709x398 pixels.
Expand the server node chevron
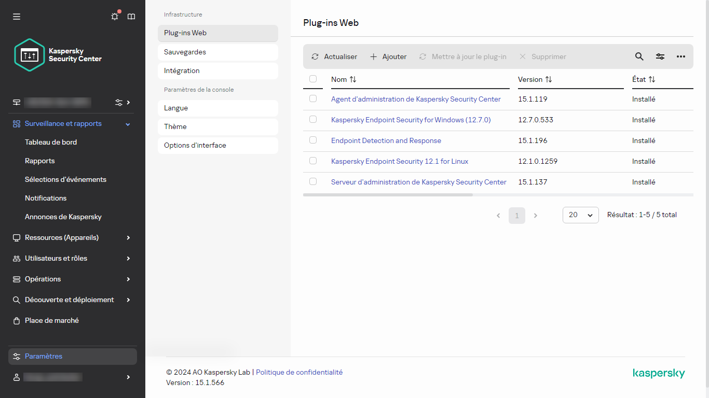click(129, 102)
